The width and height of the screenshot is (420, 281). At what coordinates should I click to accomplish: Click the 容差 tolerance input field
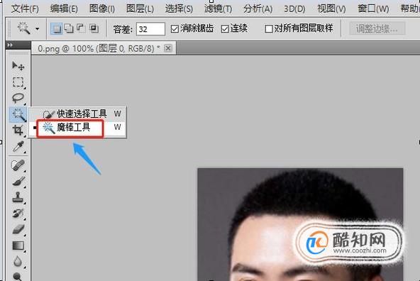coord(150,28)
